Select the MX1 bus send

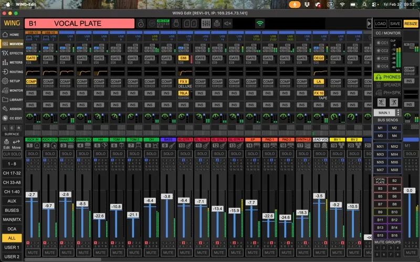pyautogui.click(x=380, y=147)
